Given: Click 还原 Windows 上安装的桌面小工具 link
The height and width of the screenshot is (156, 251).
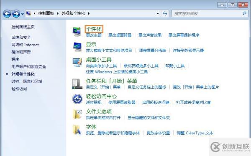Looking at the screenshot, I should pos(117,72).
